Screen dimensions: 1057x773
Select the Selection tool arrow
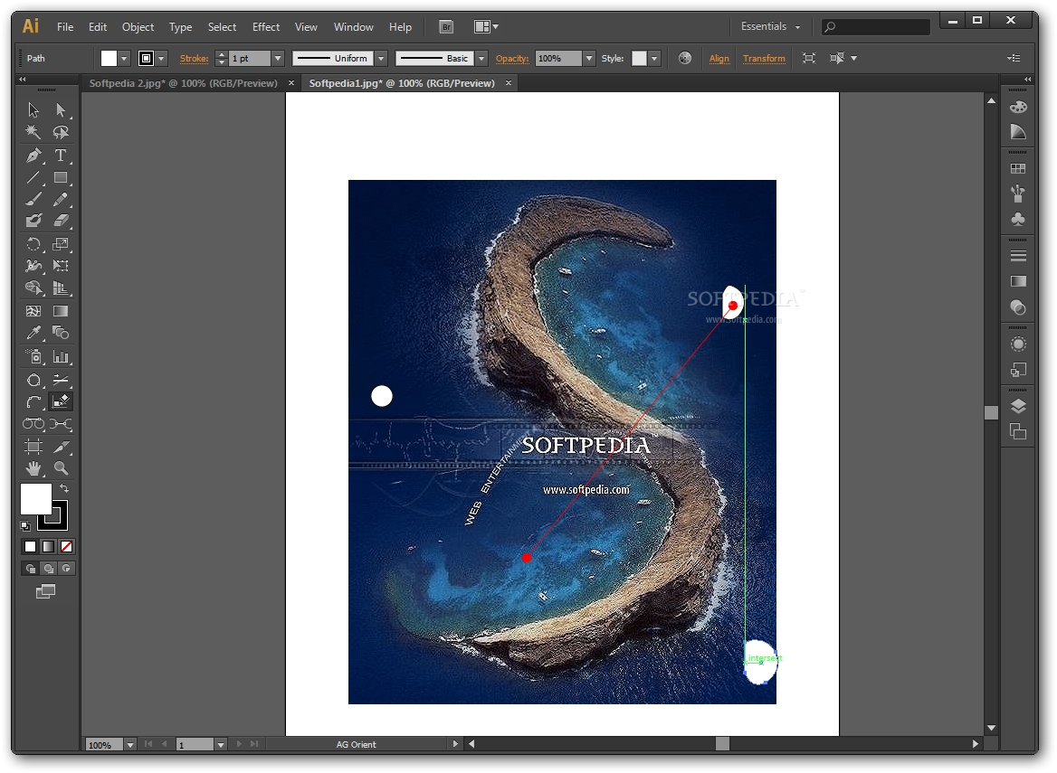pyautogui.click(x=33, y=109)
